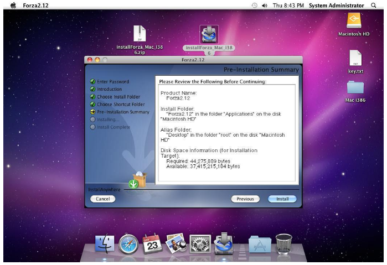Click "Available: 37,415,215,104 bytes" line
Viewport: 387px width, 265px height.
click(203, 167)
